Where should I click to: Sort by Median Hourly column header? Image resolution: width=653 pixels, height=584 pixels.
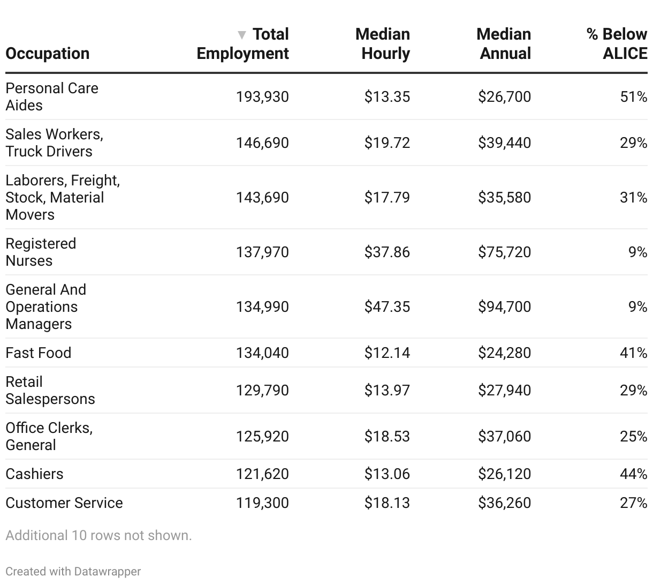383,44
